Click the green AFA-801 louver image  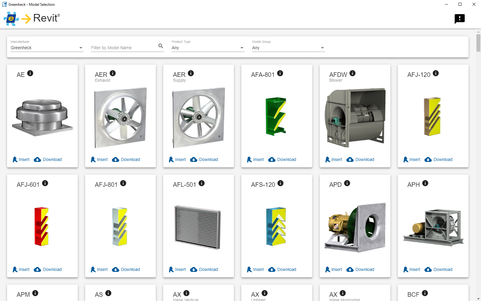(276, 116)
